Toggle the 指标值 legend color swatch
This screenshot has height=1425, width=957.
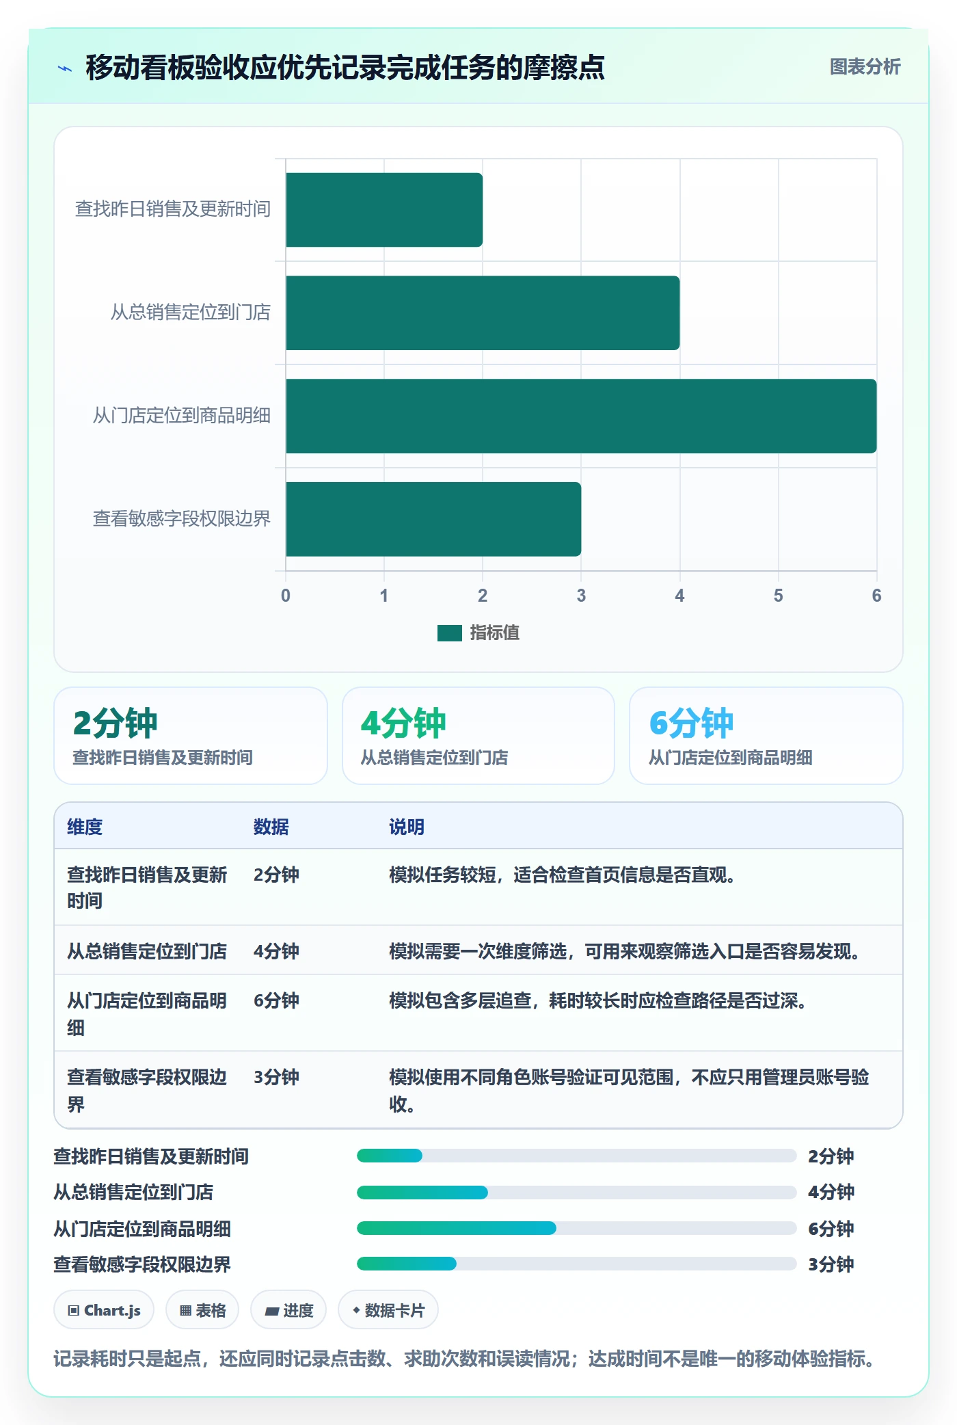coord(450,633)
